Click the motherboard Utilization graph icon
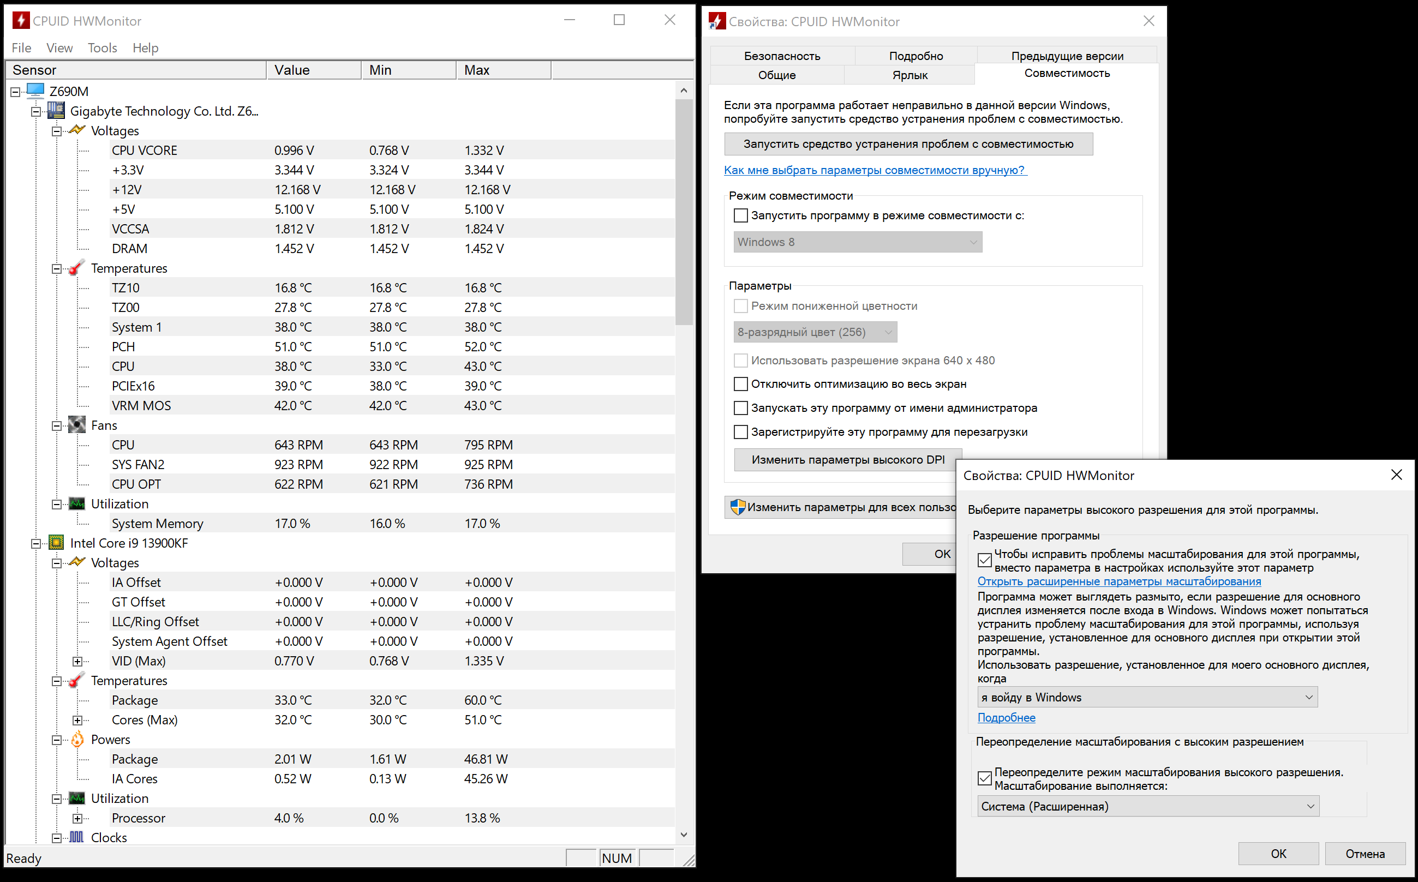1418x882 pixels. (77, 503)
